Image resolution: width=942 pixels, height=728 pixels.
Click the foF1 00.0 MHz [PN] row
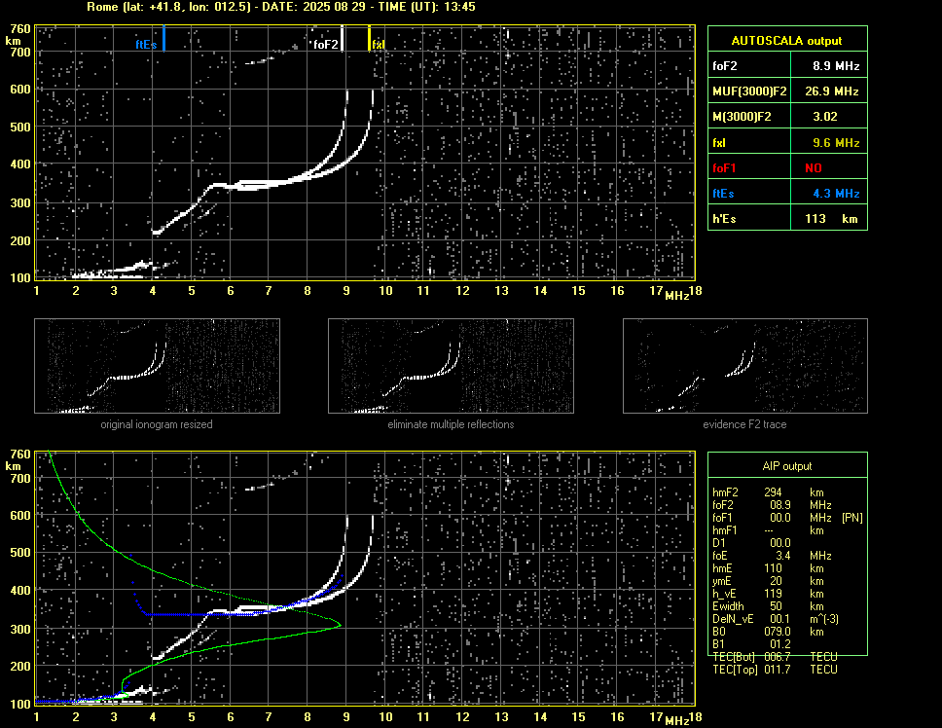[x=787, y=518]
